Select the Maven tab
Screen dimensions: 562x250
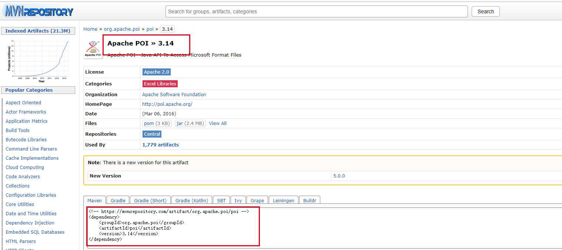(95, 200)
